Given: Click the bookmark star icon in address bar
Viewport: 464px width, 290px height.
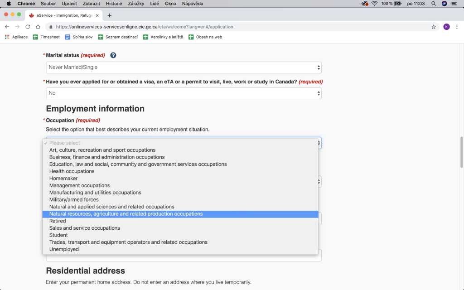Looking at the screenshot, I should coord(434,27).
